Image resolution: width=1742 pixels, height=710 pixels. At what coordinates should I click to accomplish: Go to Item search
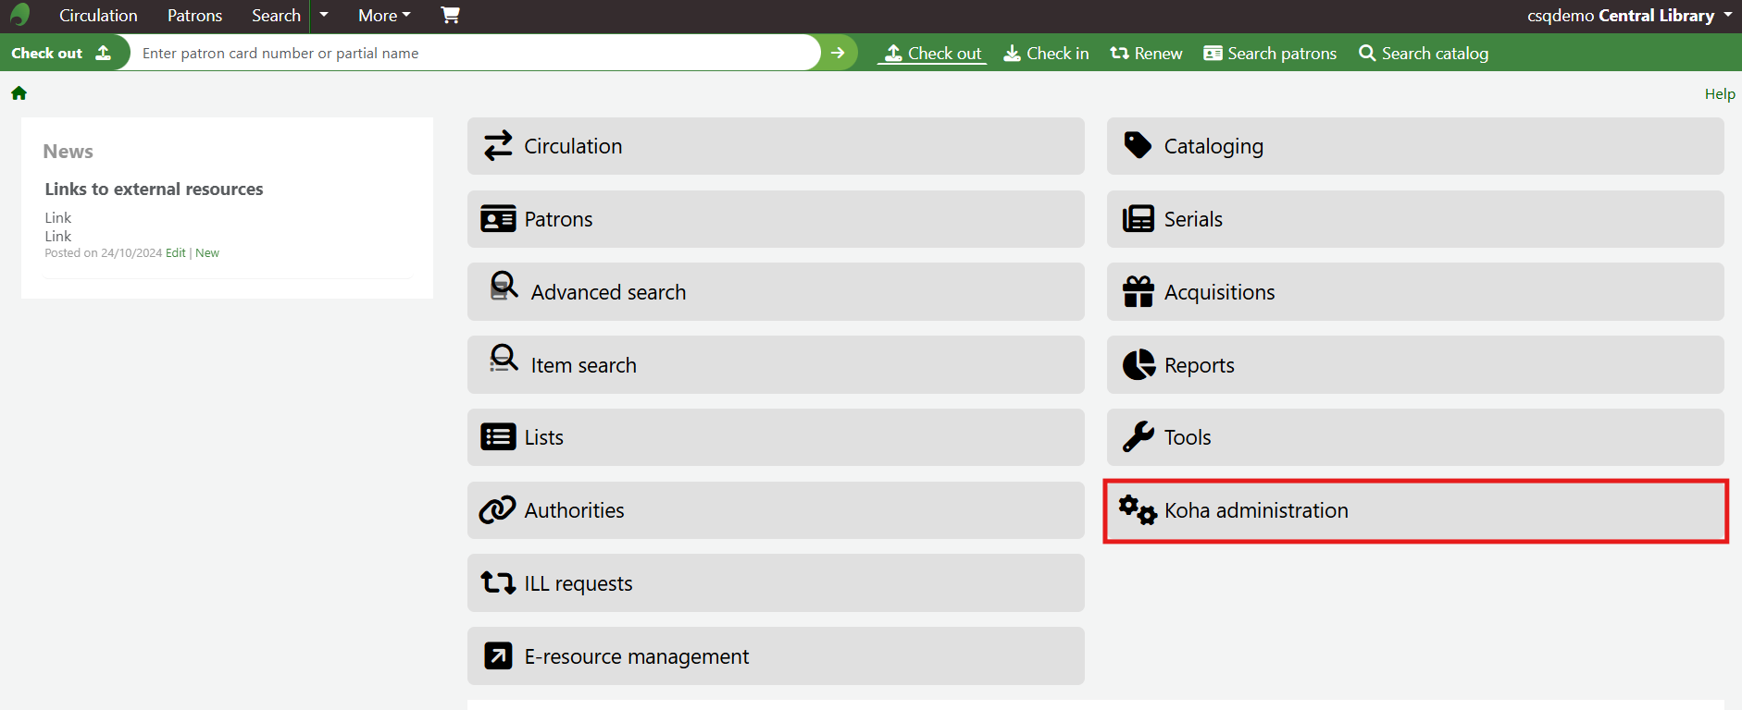point(776,365)
